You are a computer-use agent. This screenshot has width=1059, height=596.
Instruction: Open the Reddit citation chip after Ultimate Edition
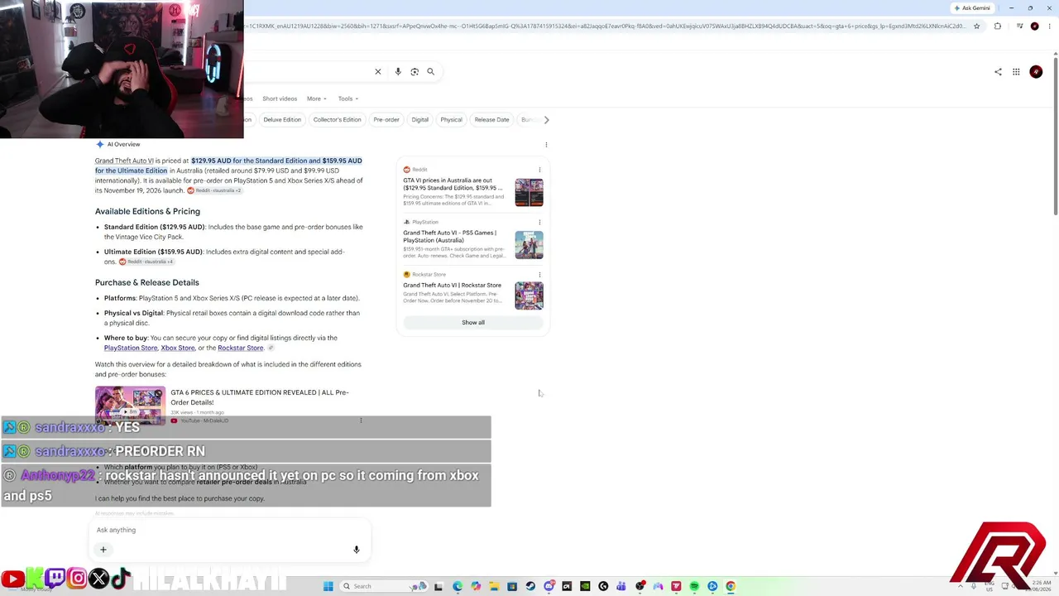coord(146,262)
